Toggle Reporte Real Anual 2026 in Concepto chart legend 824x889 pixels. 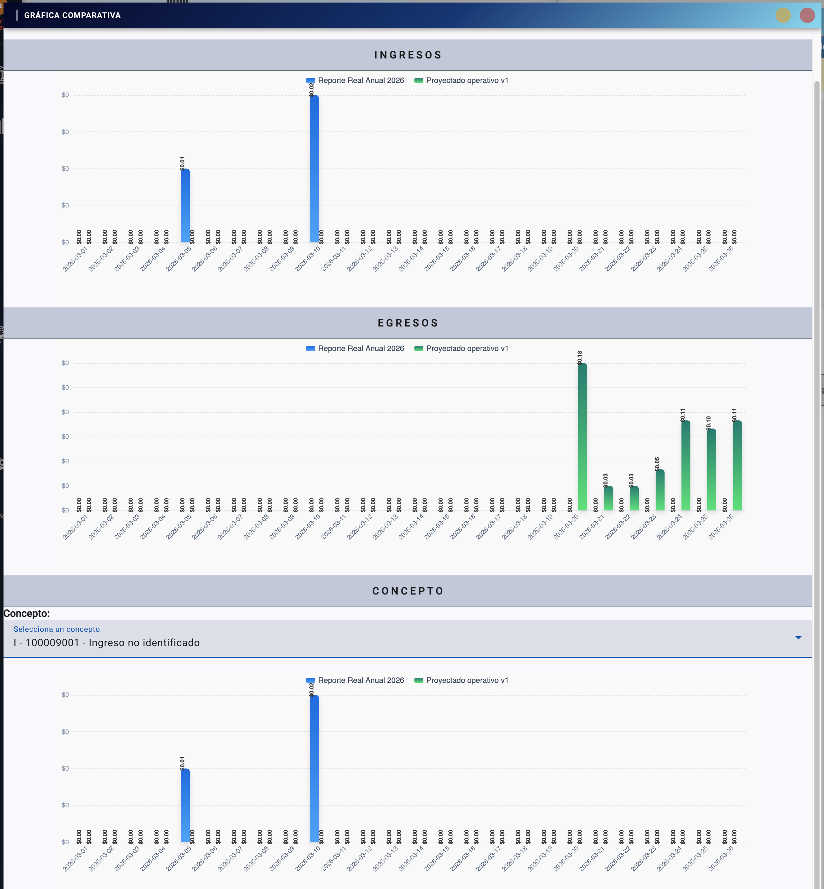click(355, 680)
